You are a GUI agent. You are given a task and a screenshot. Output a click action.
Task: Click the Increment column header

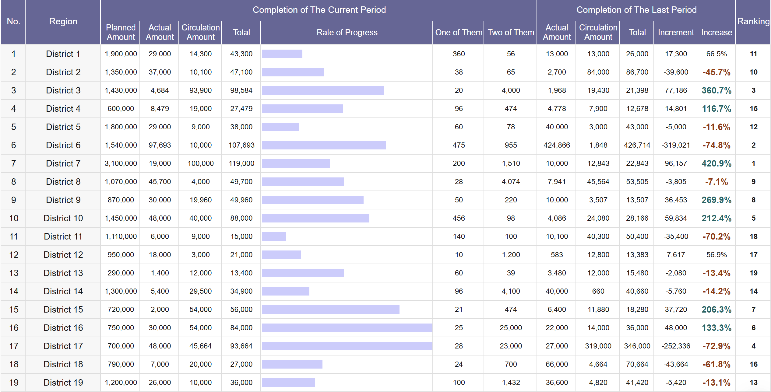(x=675, y=33)
